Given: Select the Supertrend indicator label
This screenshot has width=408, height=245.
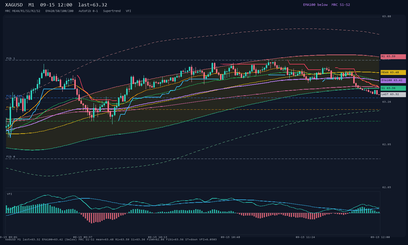Looking at the screenshot, I should [112, 11].
